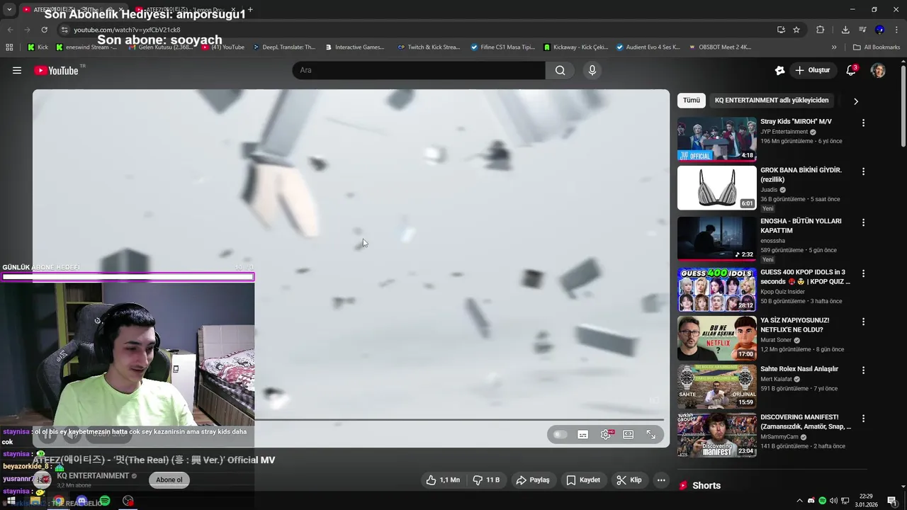Select KQ ENTERTAINMENT adlı yükleyiciden chip
907x510 pixels.
772,100
